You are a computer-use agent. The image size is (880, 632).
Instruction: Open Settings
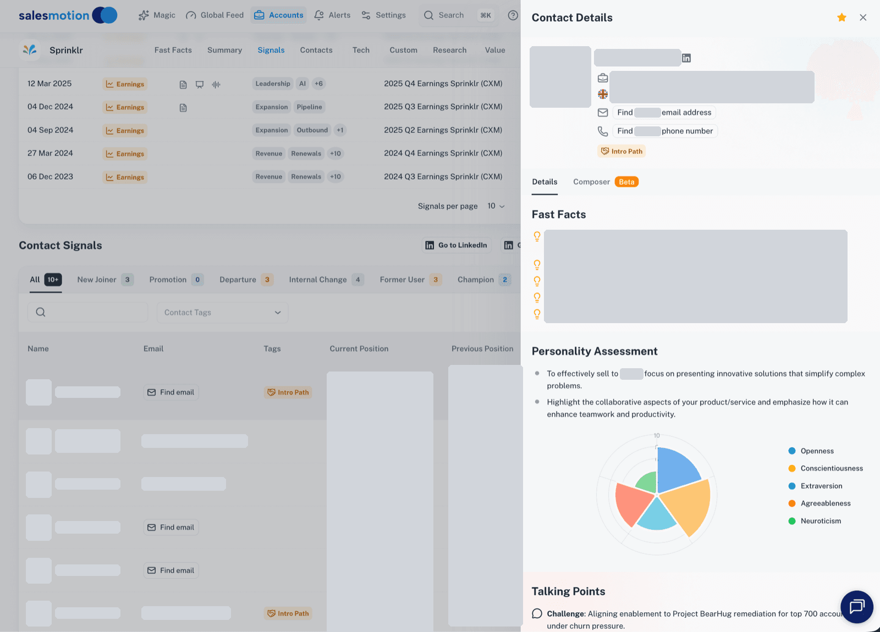click(x=383, y=15)
